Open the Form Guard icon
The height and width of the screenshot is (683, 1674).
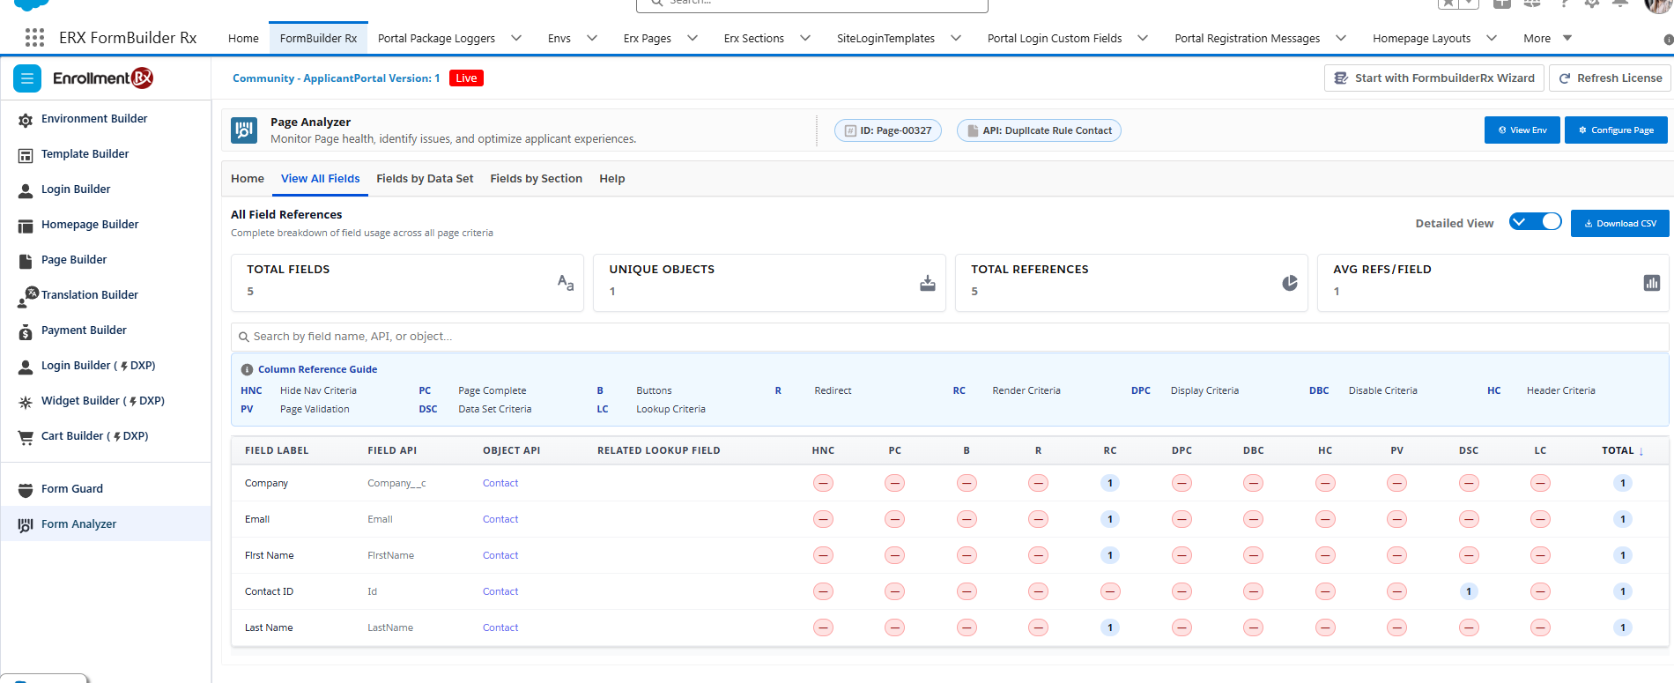coord(26,489)
